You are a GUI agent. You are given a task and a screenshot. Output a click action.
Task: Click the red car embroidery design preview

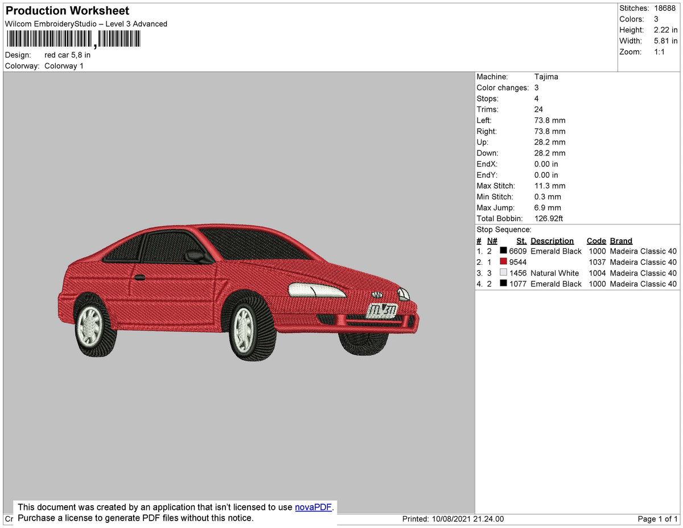point(238,290)
